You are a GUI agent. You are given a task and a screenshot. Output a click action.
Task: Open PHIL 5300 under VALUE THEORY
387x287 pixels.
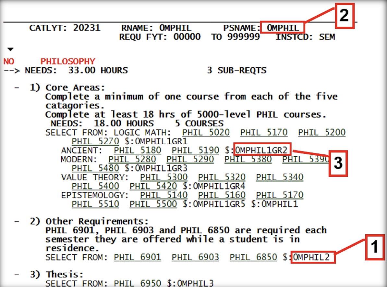coord(164,177)
